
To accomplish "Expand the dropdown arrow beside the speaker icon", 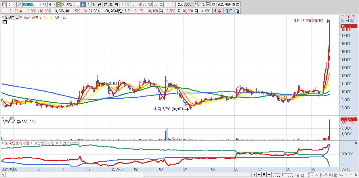I will (x=54, y=4).
